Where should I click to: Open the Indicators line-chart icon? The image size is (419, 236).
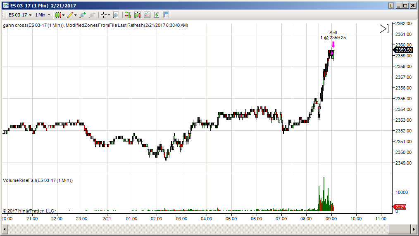[147, 15]
